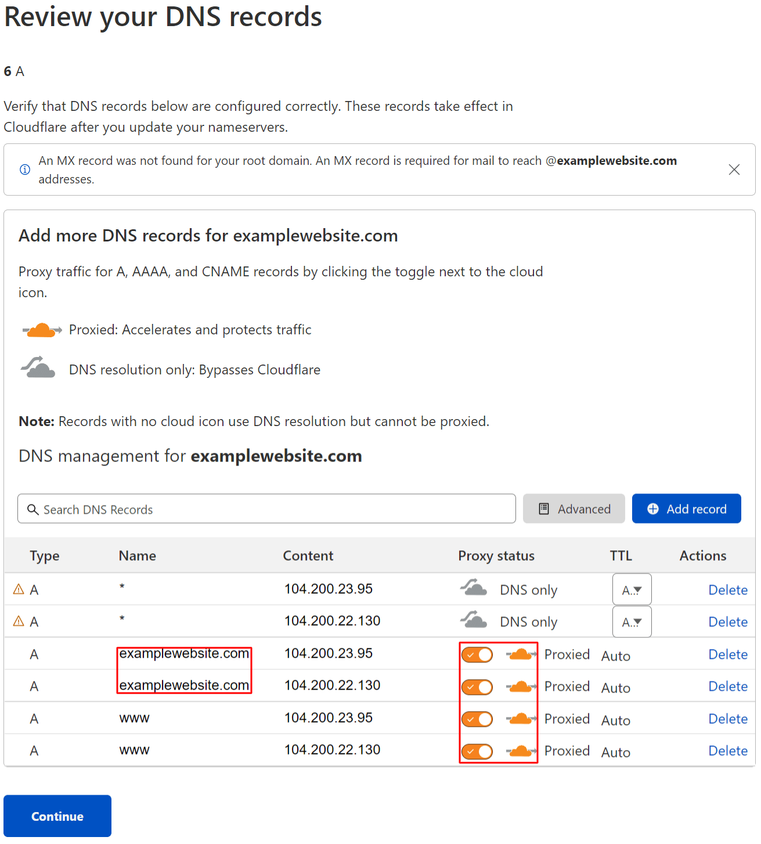761x844 pixels.
Task: Delete the * record 104.200.23.95
Action: pos(728,590)
